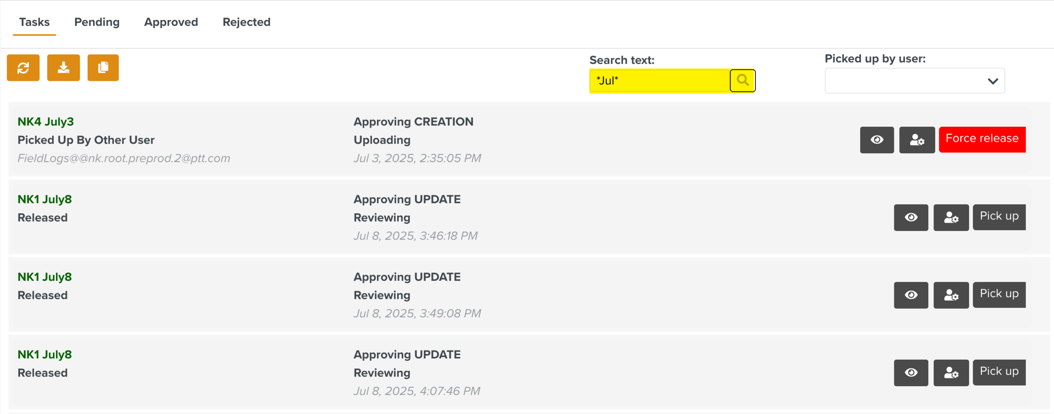View the task dated 4:07:46 PM
1054x414 pixels.
click(x=911, y=373)
